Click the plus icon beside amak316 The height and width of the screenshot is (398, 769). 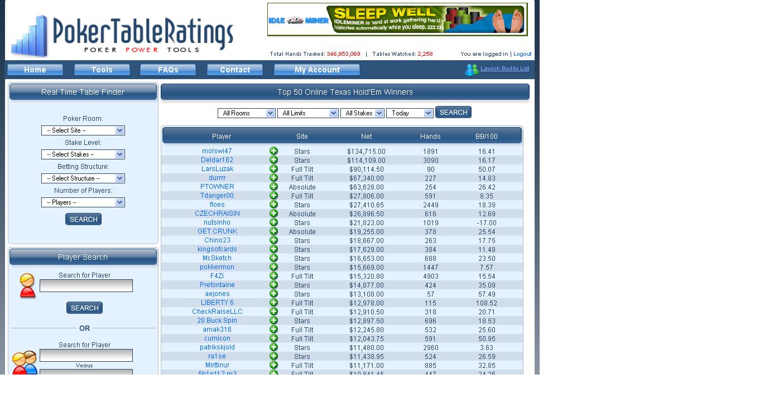[x=273, y=329]
